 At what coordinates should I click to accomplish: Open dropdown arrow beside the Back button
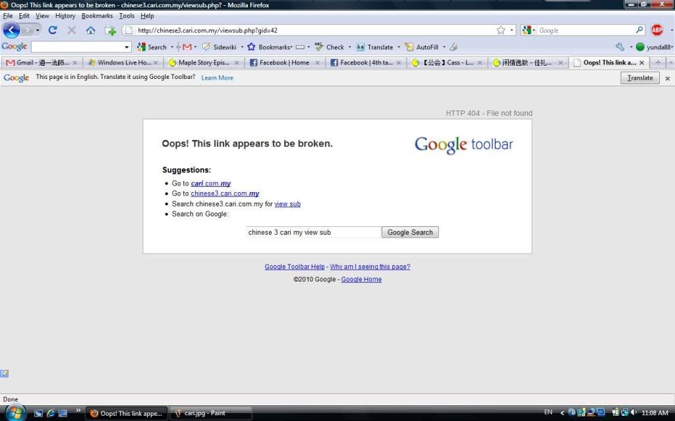(38, 30)
